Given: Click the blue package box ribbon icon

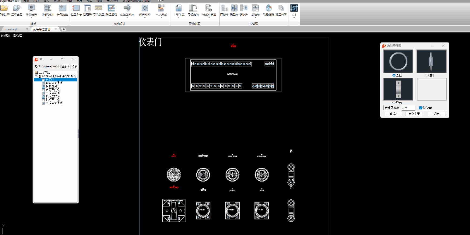Looking at the screenshot, I should click(x=268, y=8).
